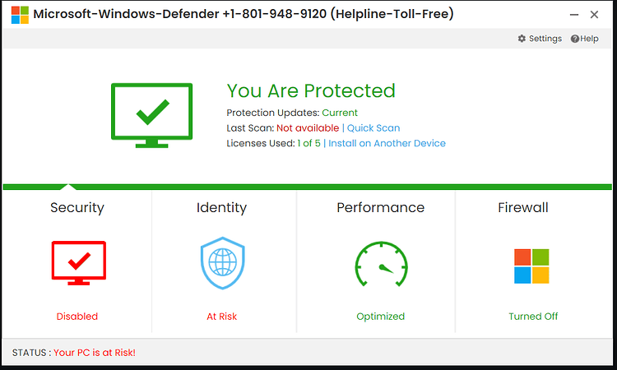Click the red Disabled status label
Screen dimensions: 617x370
point(77,317)
